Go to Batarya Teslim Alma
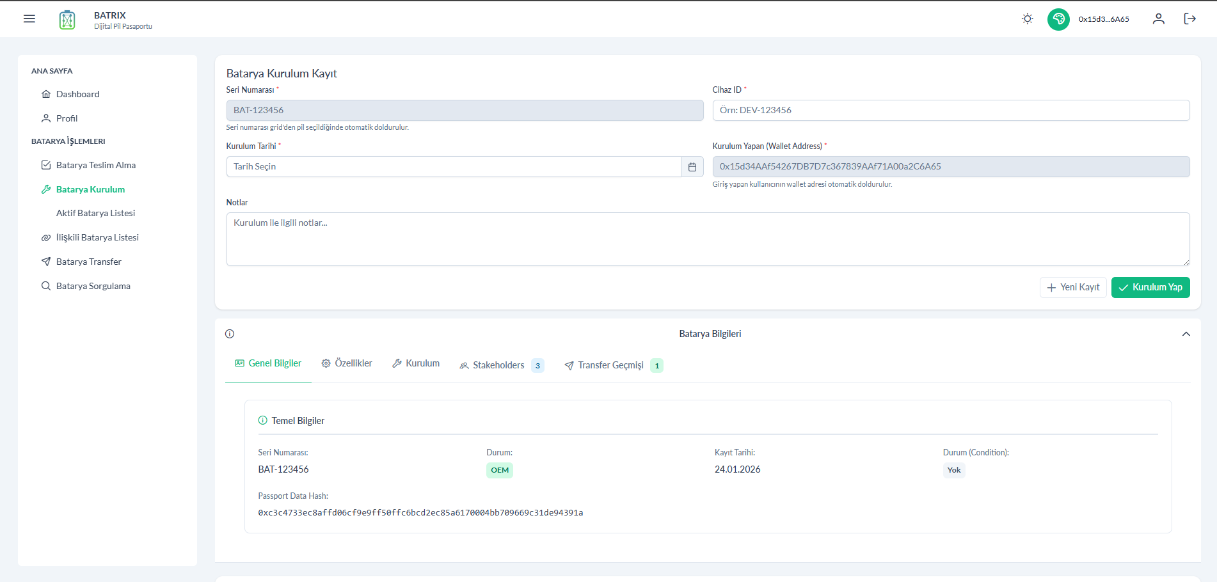Viewport: 1217px width, 582px height. [x=95, y=165]
